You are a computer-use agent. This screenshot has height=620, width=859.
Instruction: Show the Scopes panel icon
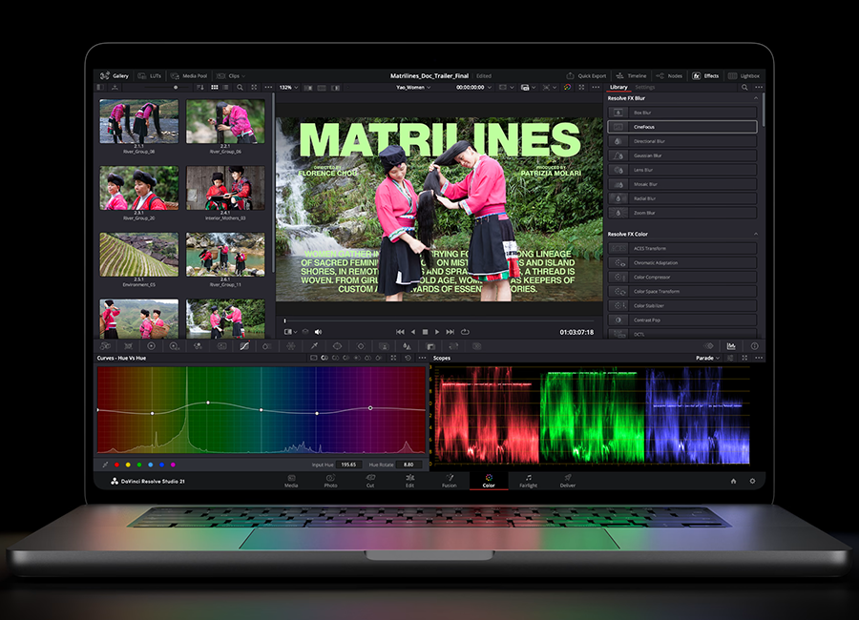[731, 346]
